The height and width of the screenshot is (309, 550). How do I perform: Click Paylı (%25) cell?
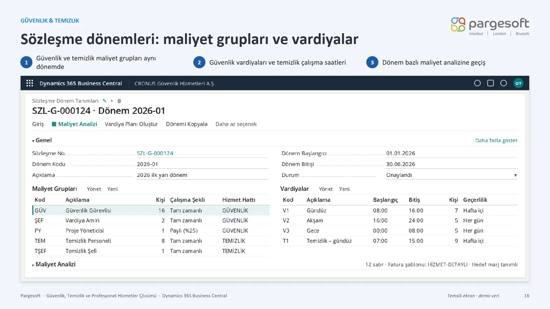(x=184, y=231)
